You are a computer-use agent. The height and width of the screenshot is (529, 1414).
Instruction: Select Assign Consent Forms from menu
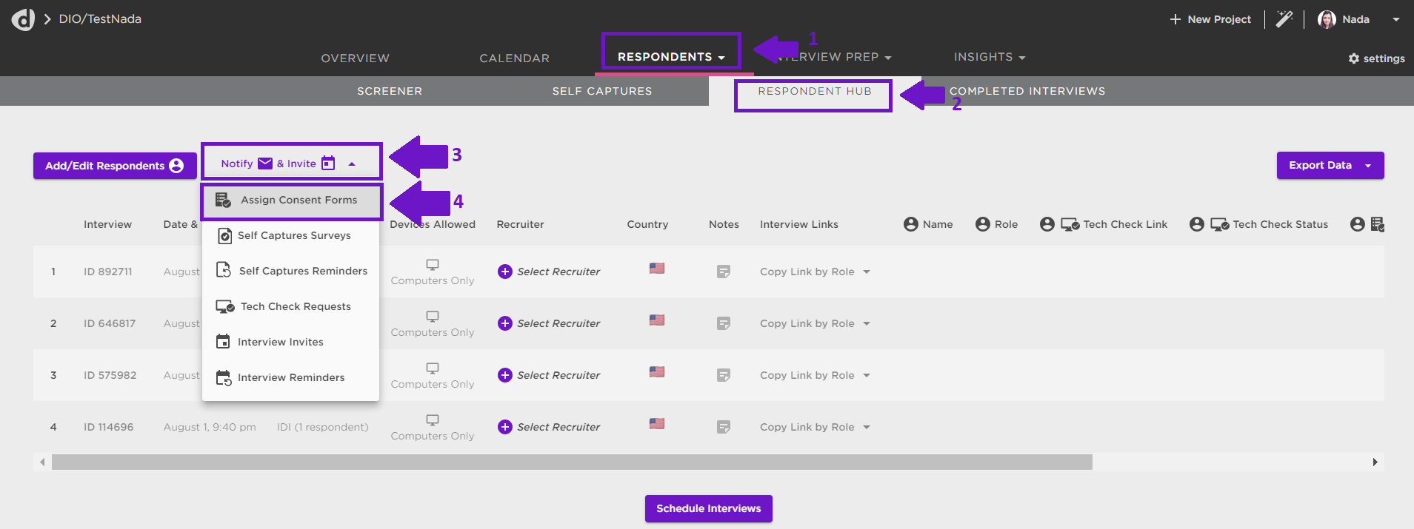pos(299,201)
